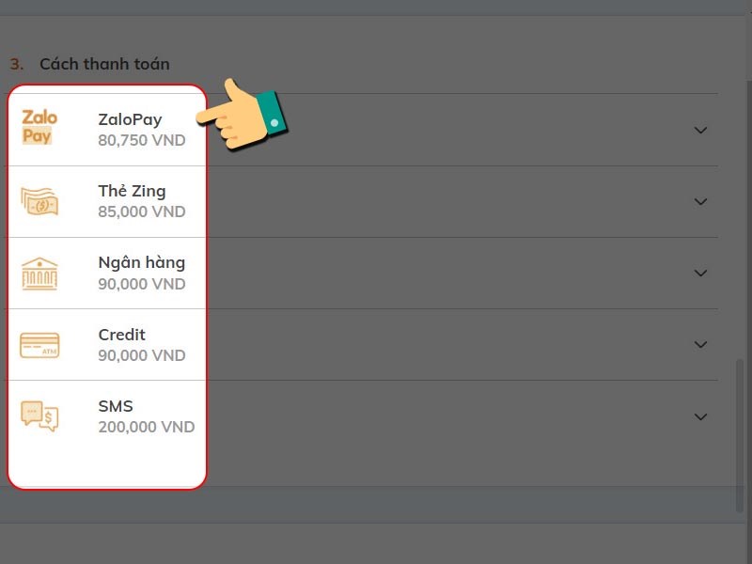Click the SMS chat bubble icon

tap(39, 415)
